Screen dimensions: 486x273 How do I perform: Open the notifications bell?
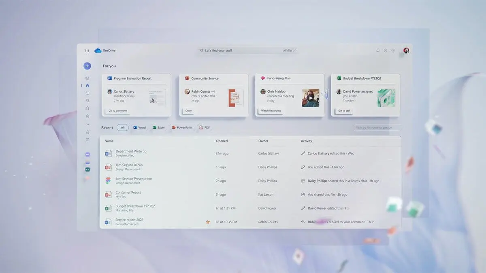coord(378,50)
